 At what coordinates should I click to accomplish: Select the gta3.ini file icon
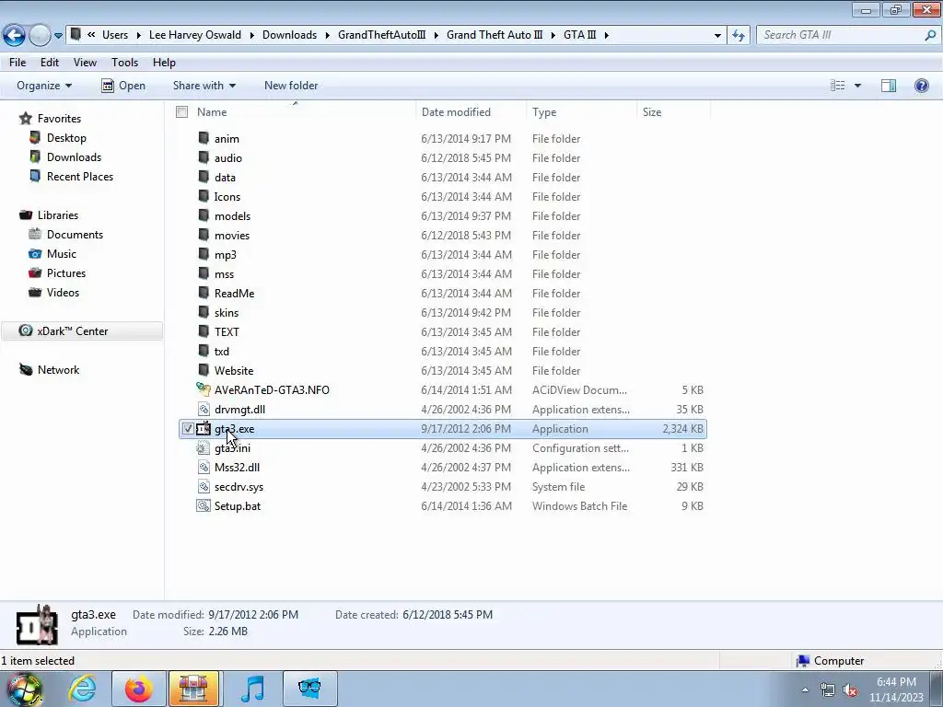point(204,447)
